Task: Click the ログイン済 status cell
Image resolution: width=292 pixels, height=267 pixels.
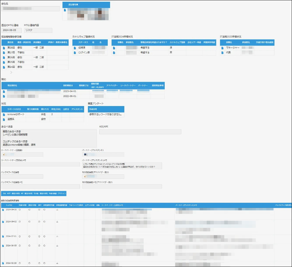Action: [84, 53]
